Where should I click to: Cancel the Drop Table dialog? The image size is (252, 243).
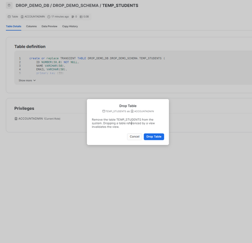click(x=134, y=137)
